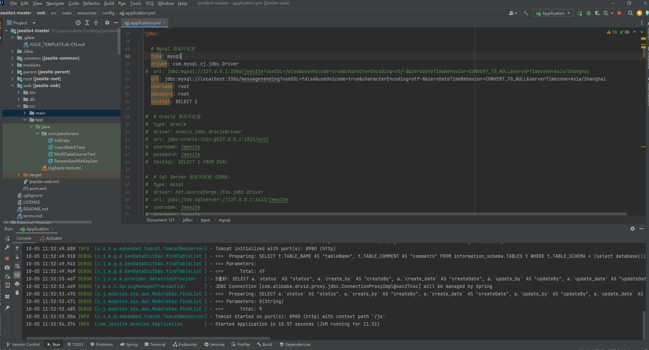
Task: Run Application with coverage
Action: (x=597, y=13)
